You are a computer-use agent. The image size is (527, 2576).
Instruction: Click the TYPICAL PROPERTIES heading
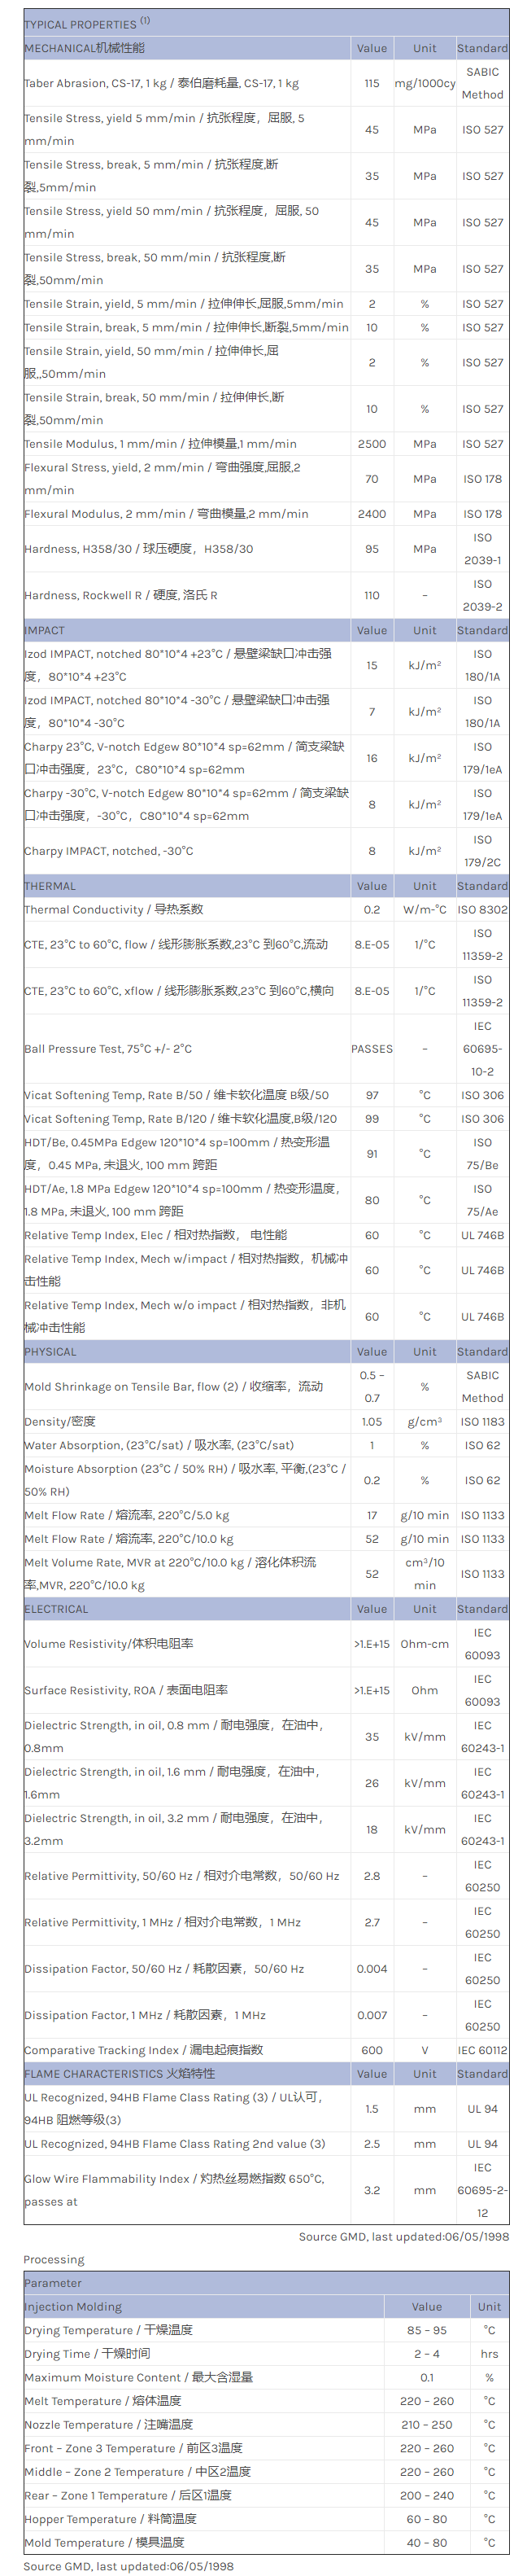coord(81,24)
